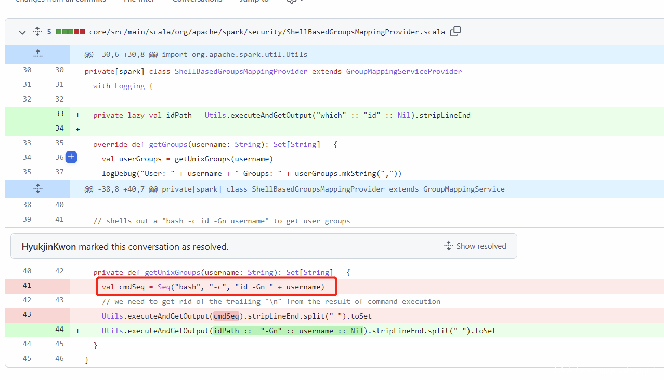Screen dimensions: 664x380
Task: Select added line number 44
Action: tap(59, 330)
